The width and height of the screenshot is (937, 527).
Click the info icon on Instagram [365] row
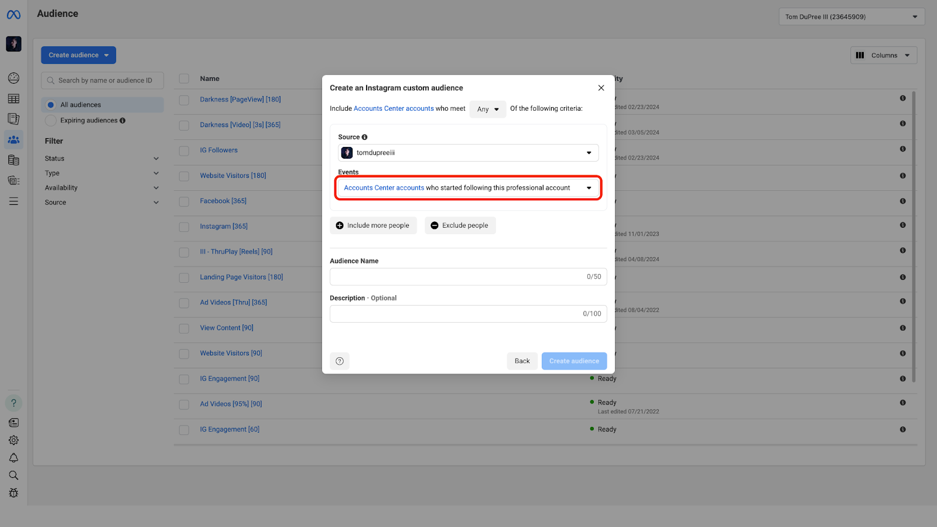[902, 225]
